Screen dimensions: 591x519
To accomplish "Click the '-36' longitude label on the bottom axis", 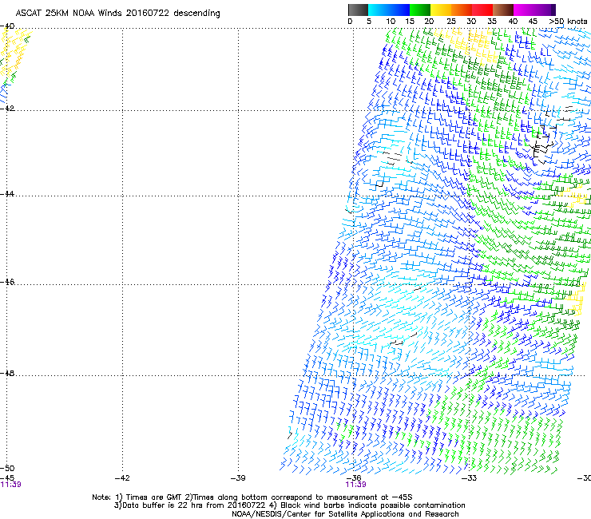I will coord(354,478).
